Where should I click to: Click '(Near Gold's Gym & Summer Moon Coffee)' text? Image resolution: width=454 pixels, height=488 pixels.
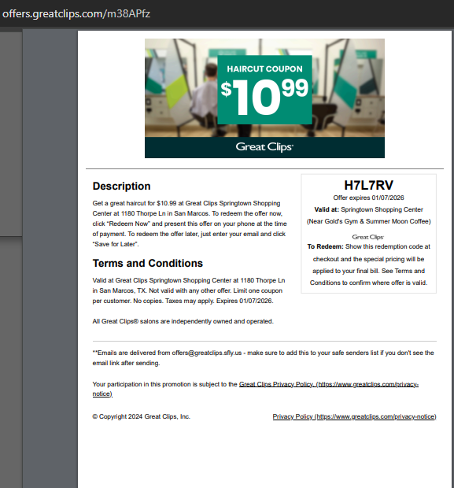[368, 221]
